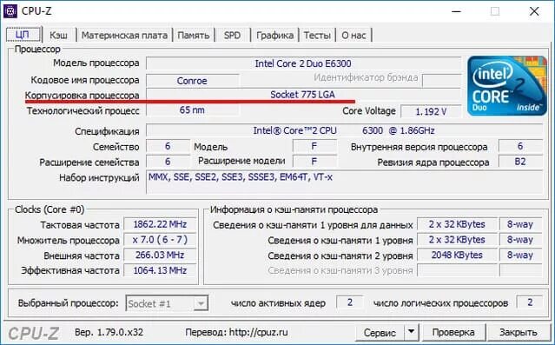Click the empty Идентификатор брэнда field
The width and height of the screenshot is (555, 345).
pos(442,80)
